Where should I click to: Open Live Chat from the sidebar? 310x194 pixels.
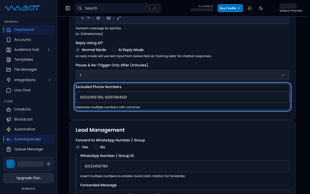tap(28, 90)
